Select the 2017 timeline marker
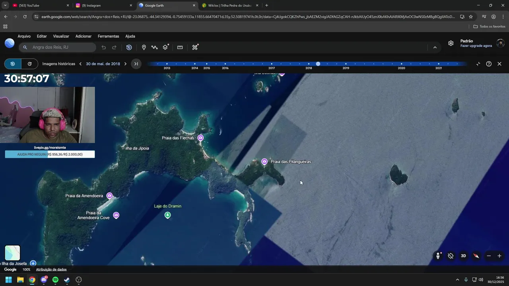 [x=272, y=64]
